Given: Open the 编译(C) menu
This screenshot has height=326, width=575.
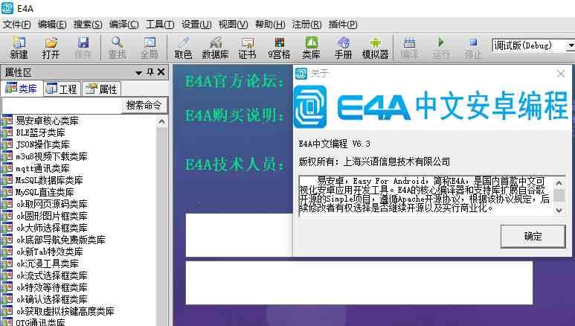Looking at the screenshot, I should click(x=124, y=25).
